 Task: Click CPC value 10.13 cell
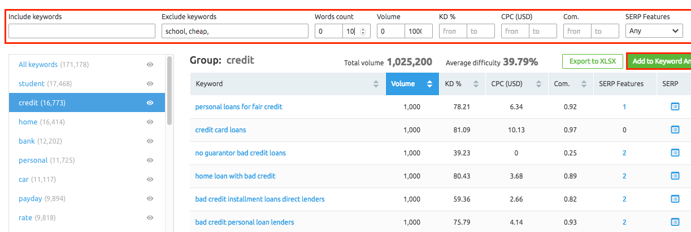[516, 130]
